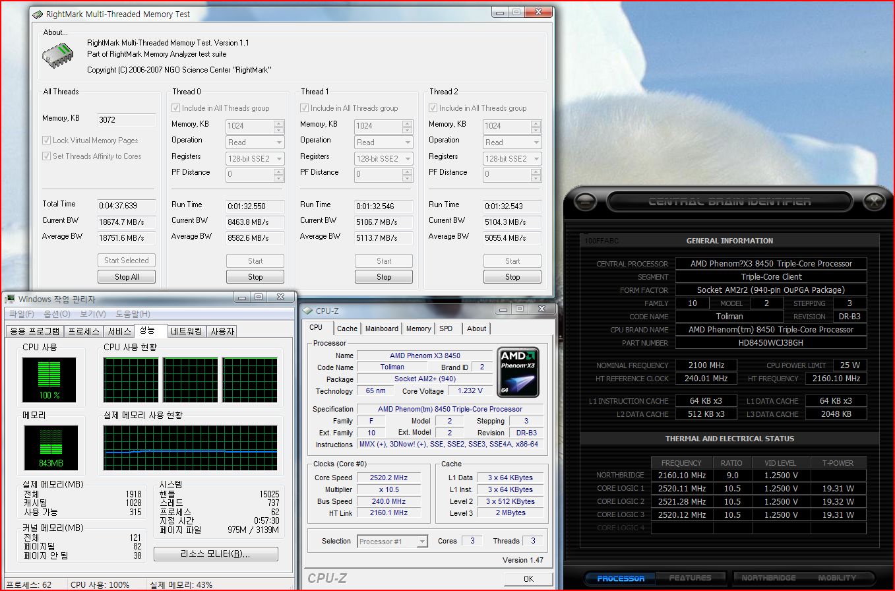Toggle Thread 1 Include in All Threads group
Screen dimensions: 895x591
[305, 108]
